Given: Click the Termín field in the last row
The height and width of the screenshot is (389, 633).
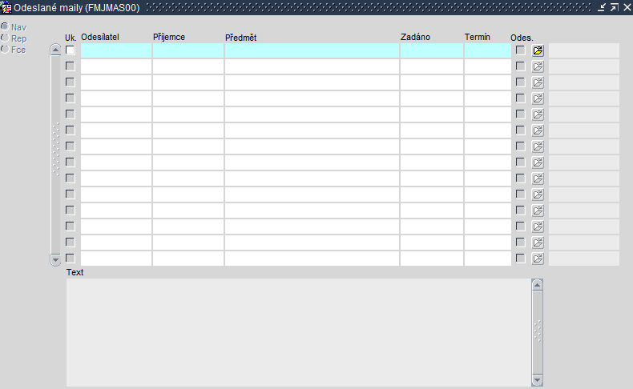Looking at the screenshot, I should 488,259.
